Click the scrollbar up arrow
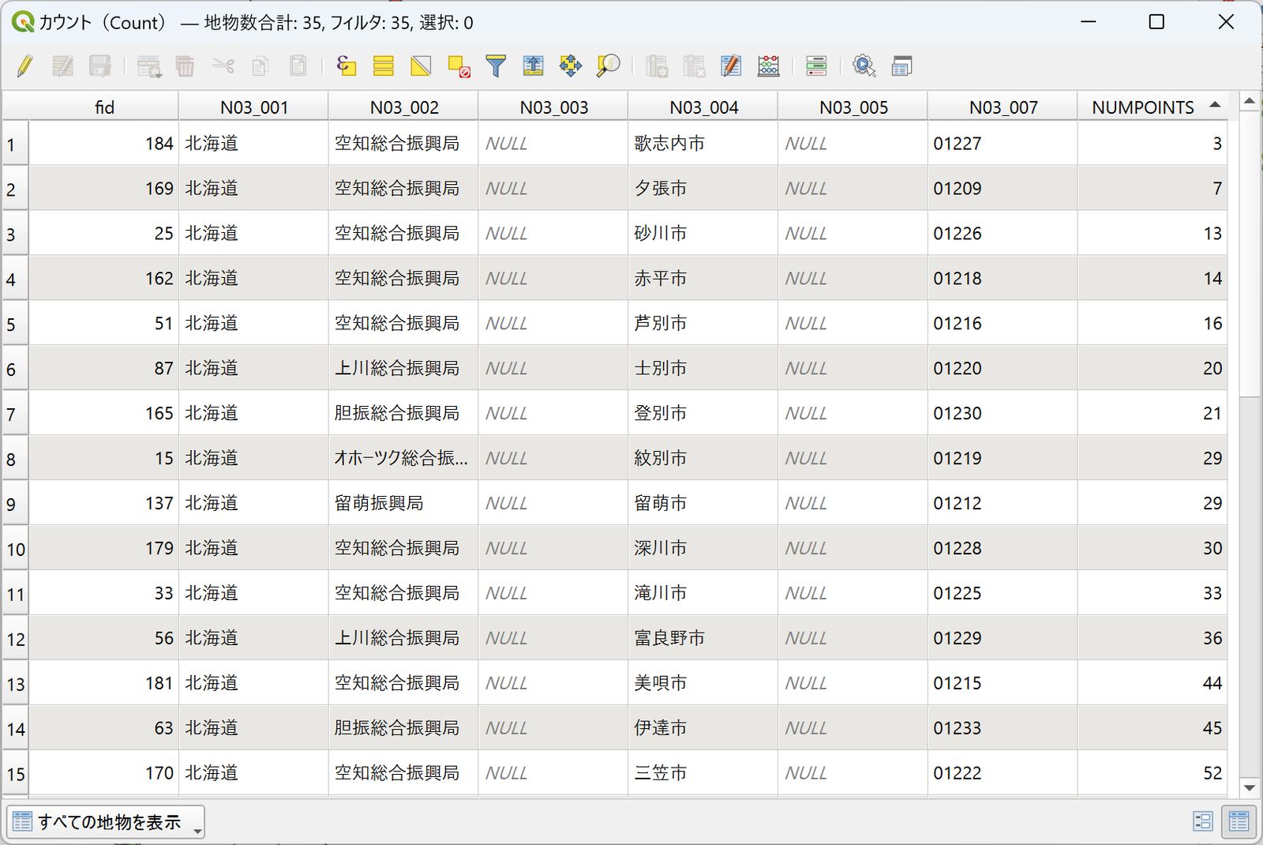This screenshot has height=845, width=1263. (1249, 101)
